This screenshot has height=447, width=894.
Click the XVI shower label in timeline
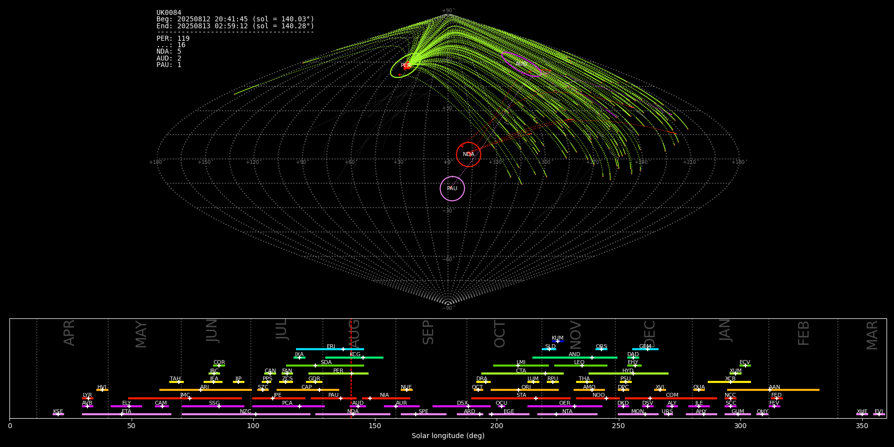[x=660, y=387]
